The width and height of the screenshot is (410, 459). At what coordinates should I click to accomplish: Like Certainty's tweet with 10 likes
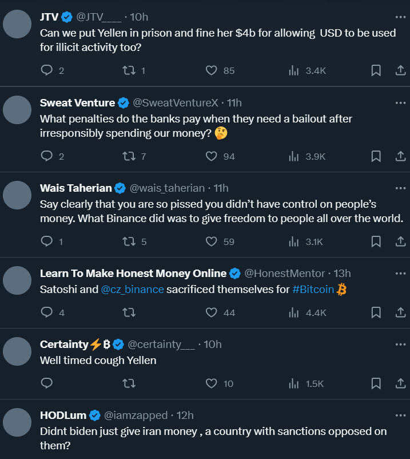pyautogui.click(x=212, y=383)
